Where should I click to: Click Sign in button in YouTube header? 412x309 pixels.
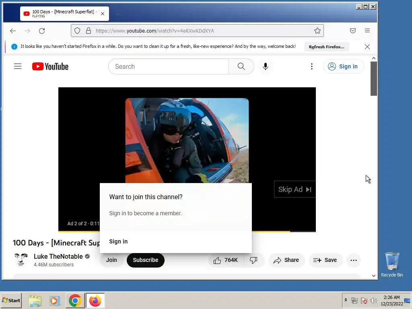click(344, 66)
